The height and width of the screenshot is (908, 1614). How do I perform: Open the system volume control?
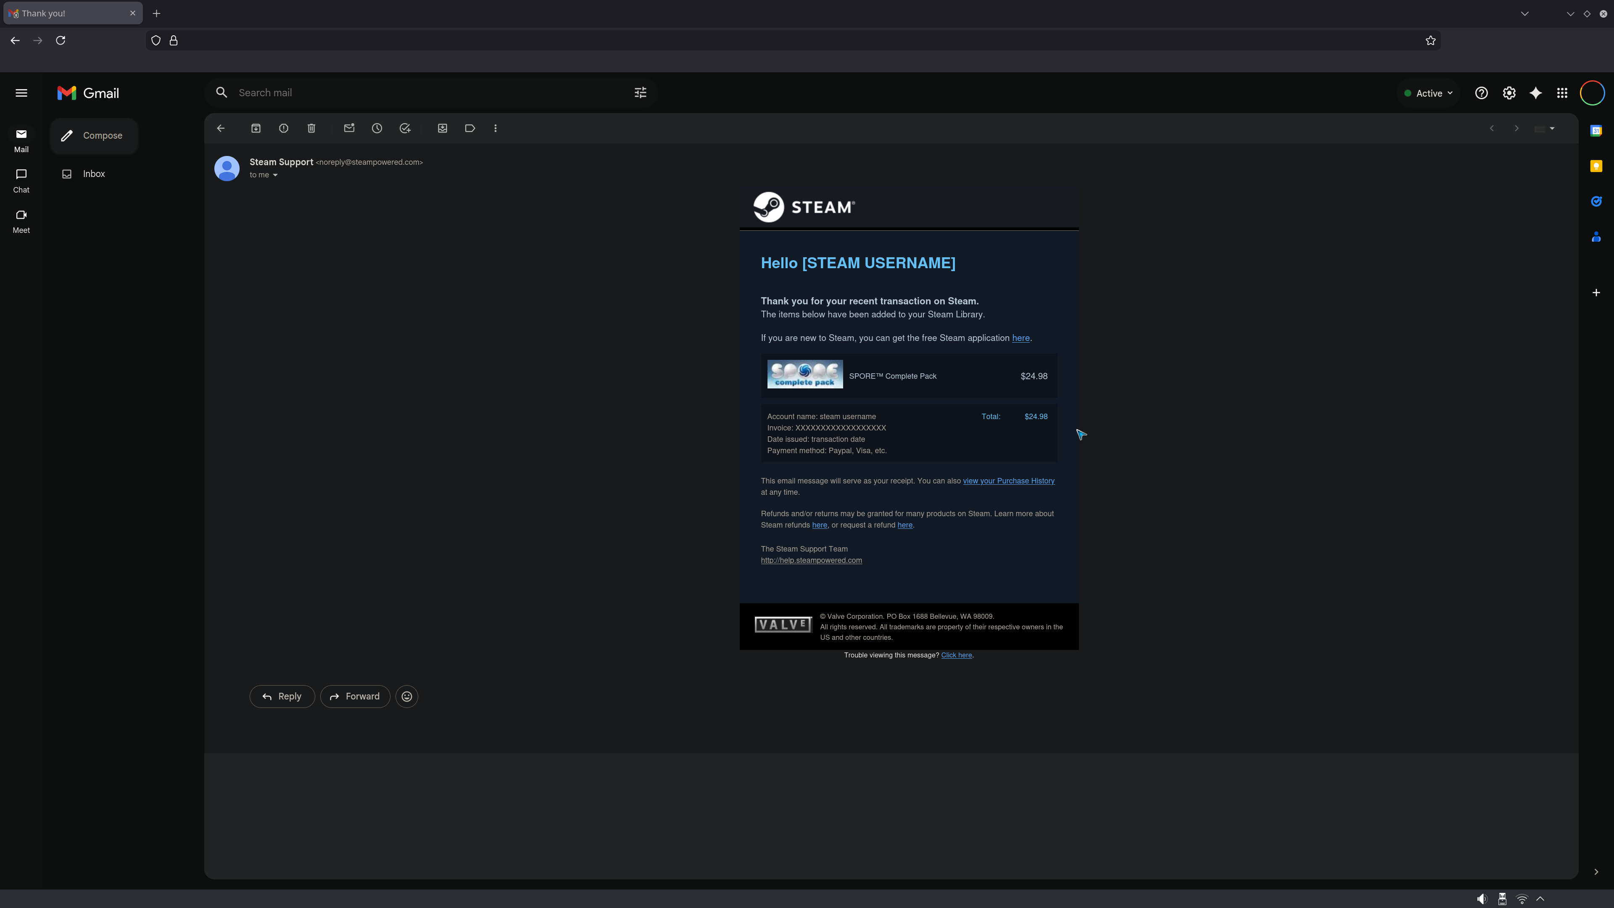tap(1482, 899)
